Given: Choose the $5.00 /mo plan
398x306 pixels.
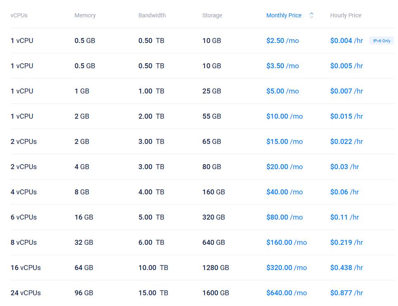Looking at the screenshot, I should 282,91.
